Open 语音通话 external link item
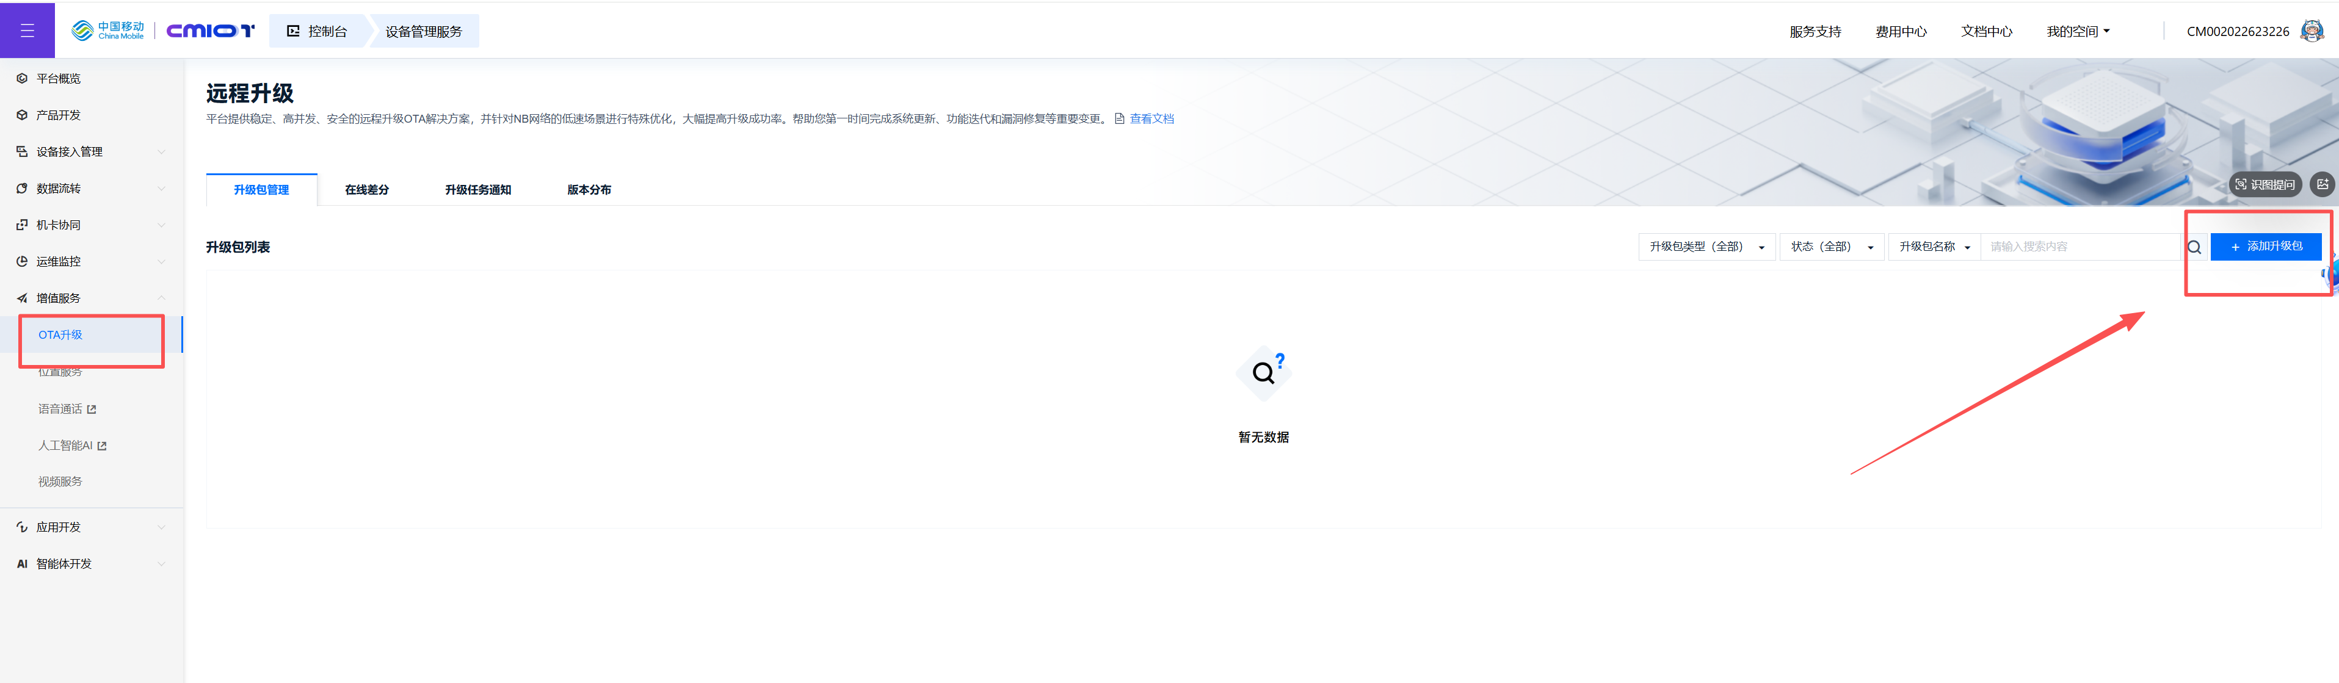Image resolution: width=2339 pixels, height=683 pixels. [67, 409]
